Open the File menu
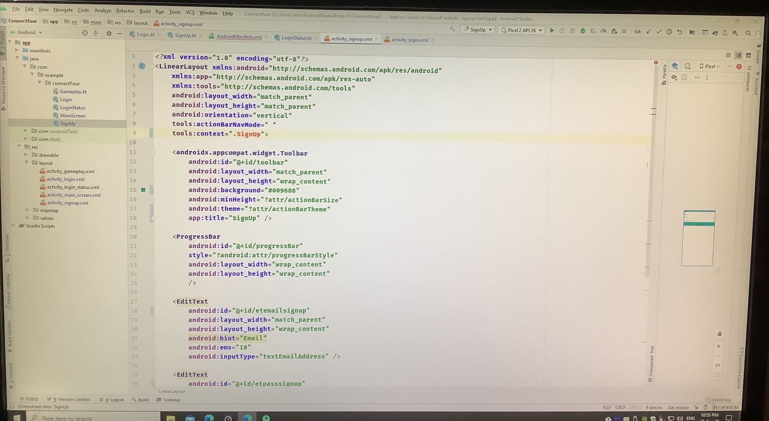The width and height of the screenshot is (769, 421). tap(16, 10)
